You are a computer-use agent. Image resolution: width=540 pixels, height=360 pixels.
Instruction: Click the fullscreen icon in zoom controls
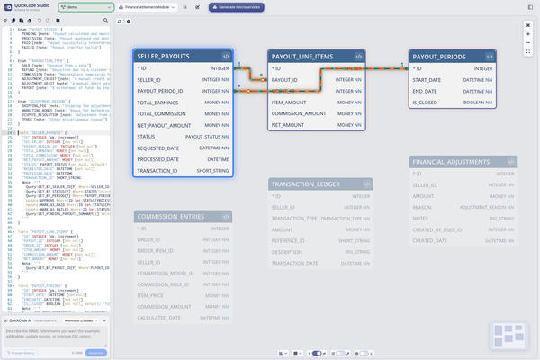pos(528,51)
